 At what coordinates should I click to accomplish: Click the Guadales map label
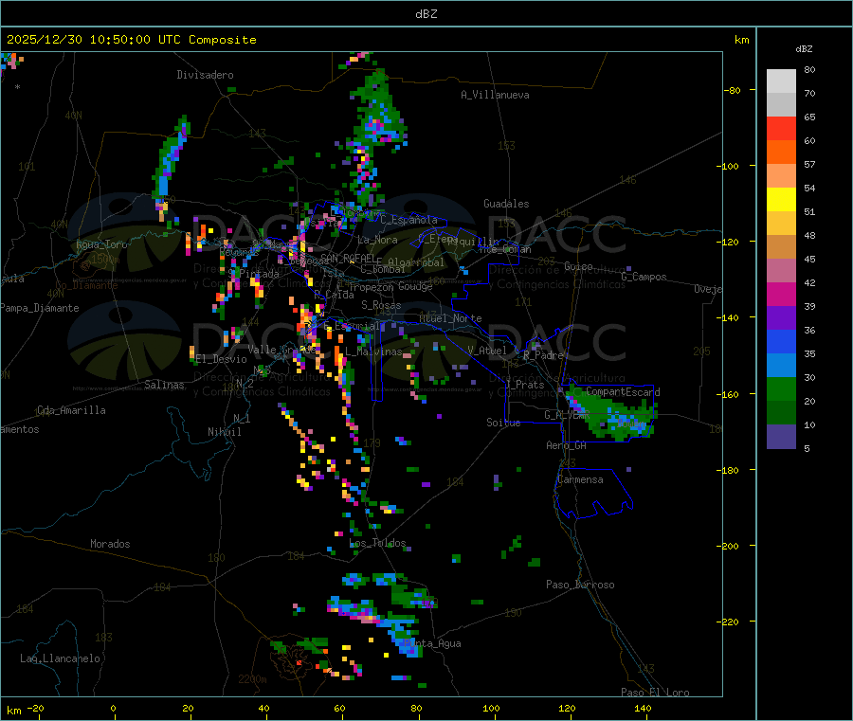(506, 204)
